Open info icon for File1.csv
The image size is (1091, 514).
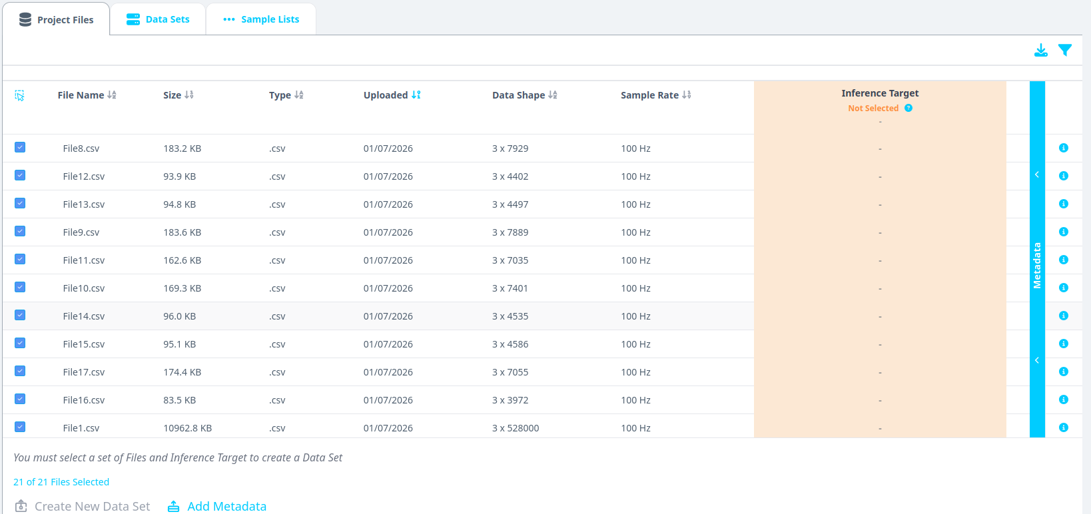[1063, 427]
